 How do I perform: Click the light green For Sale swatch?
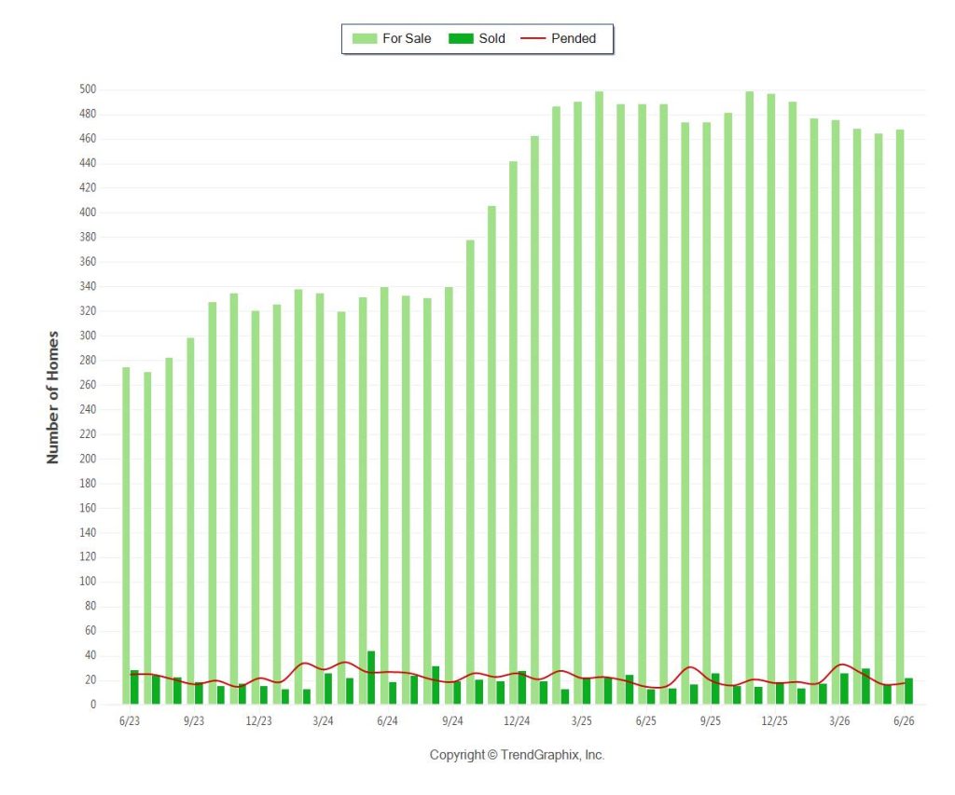tap(365, 38)
